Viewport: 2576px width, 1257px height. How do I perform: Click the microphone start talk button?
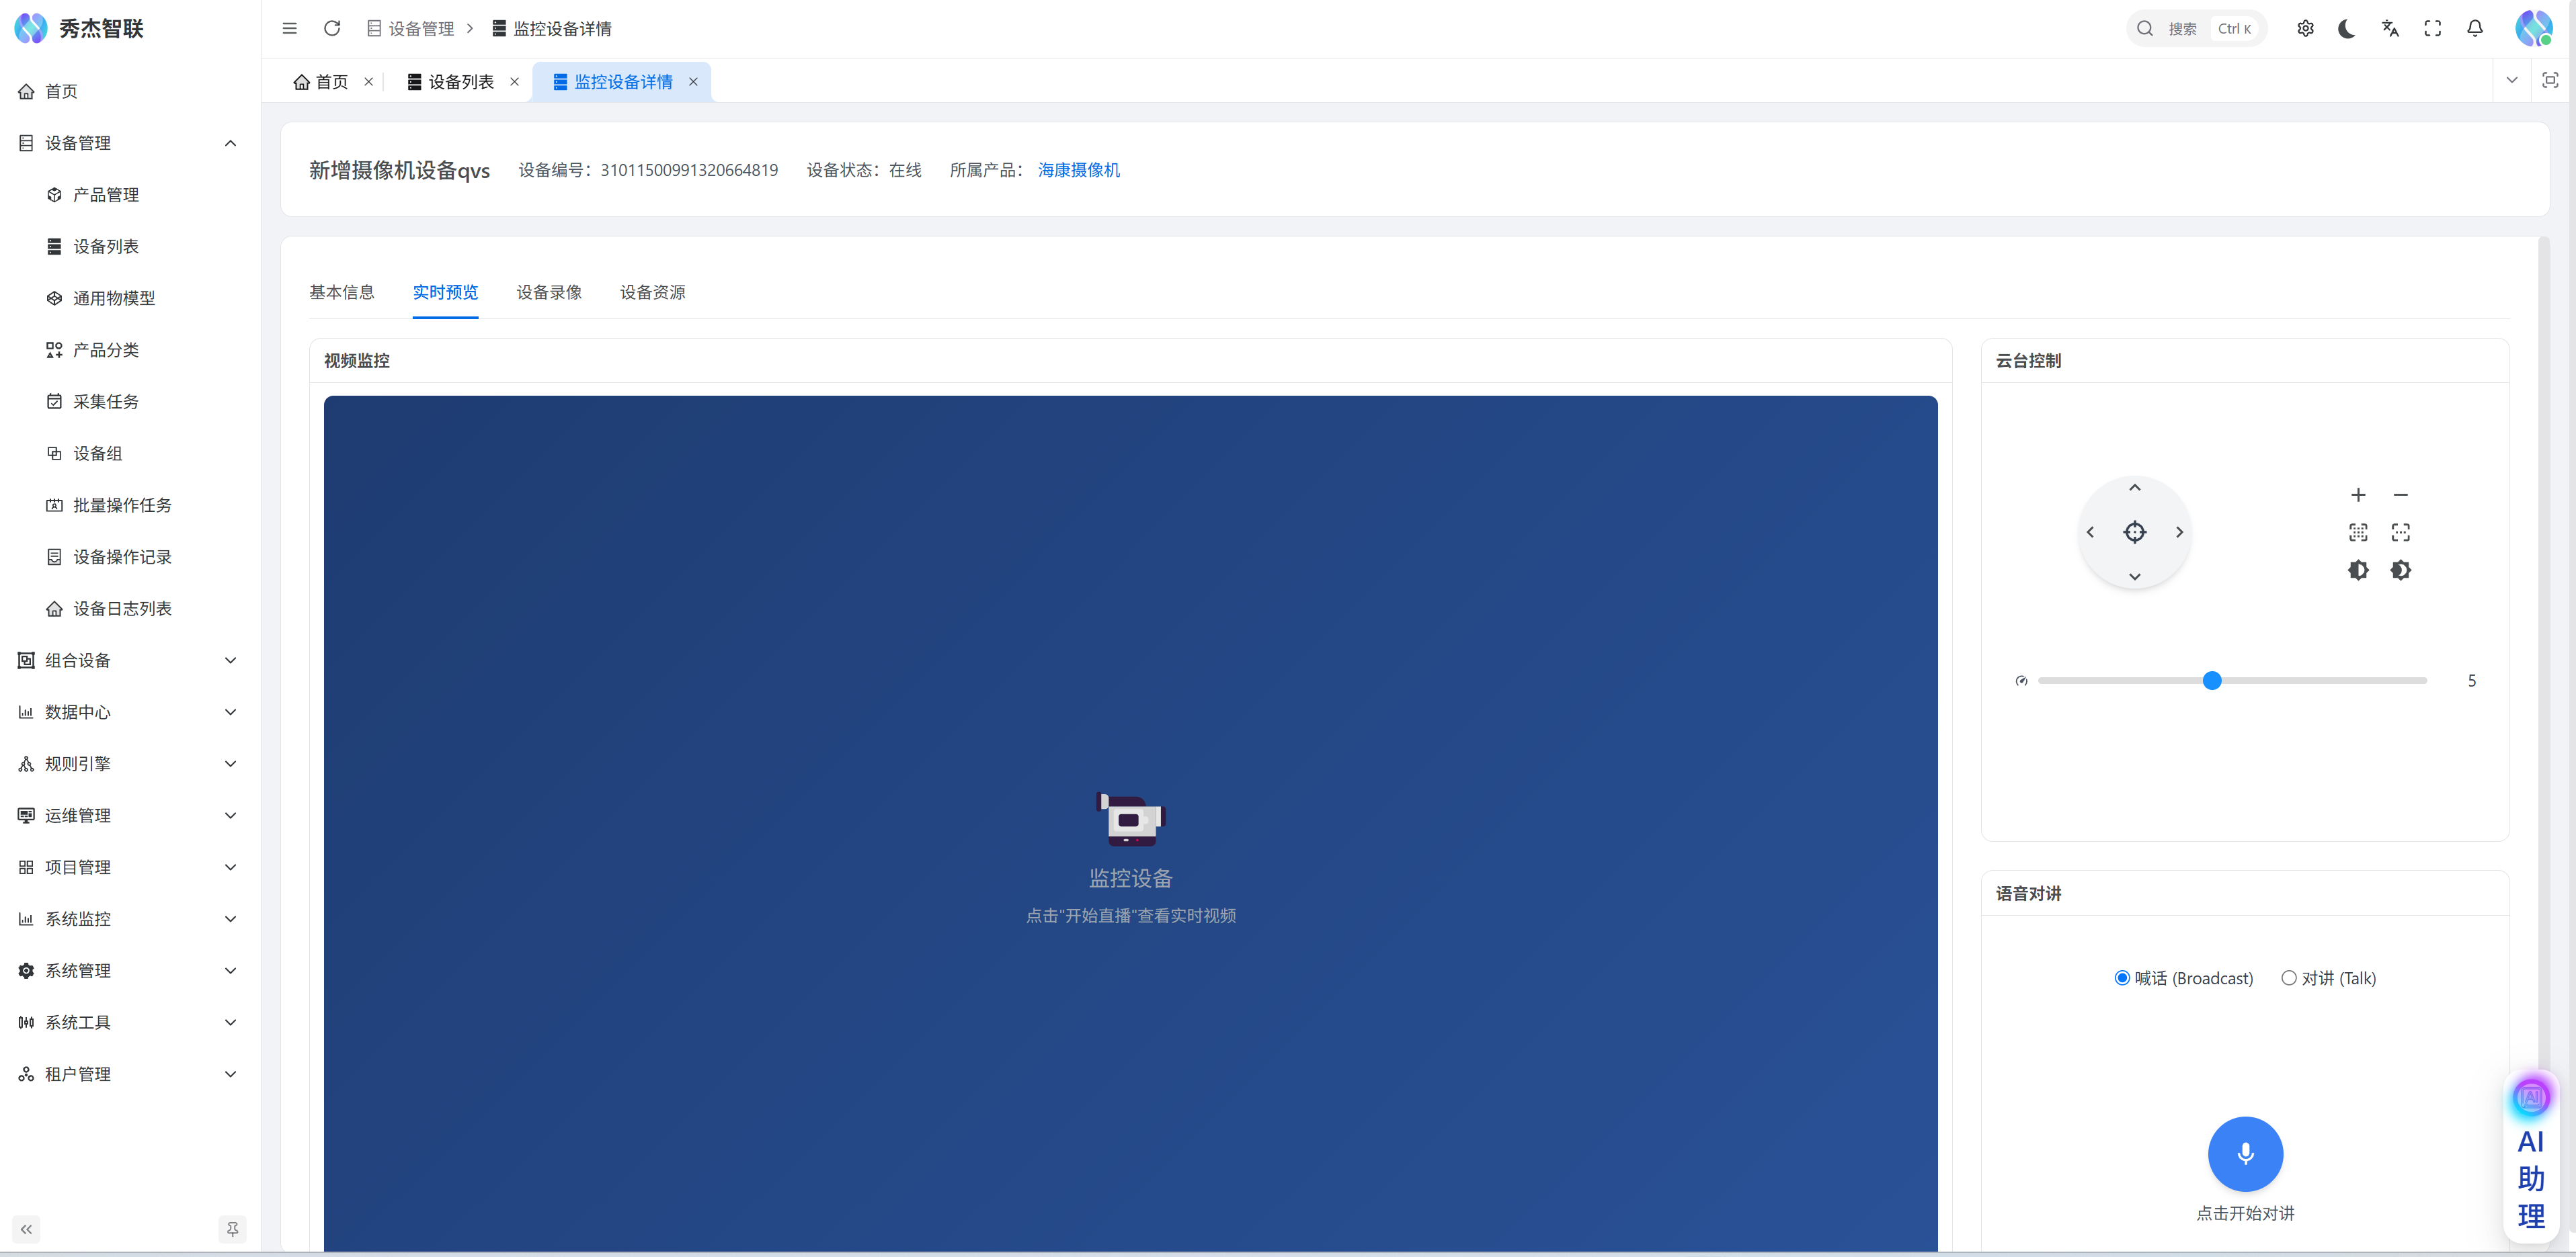coord(2245,1153)
